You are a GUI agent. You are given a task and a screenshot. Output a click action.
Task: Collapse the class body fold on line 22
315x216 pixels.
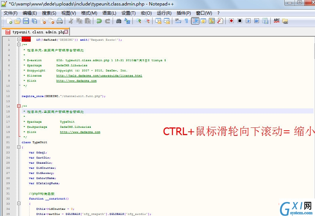tap(19, 147)
